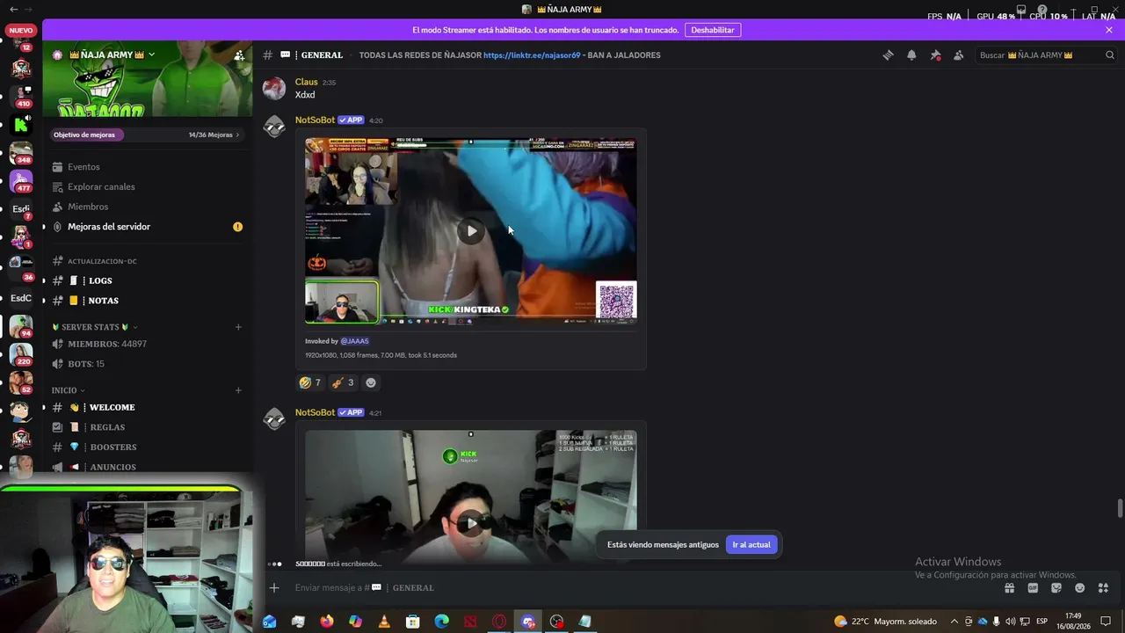The width and height of the screenshot is (1125, 633).
Task: Open Firefox from the Windows taskbar
Action: pos(327,622)
